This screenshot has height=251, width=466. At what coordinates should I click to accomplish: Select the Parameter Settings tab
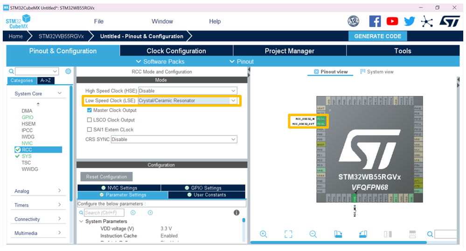point(123,195)
